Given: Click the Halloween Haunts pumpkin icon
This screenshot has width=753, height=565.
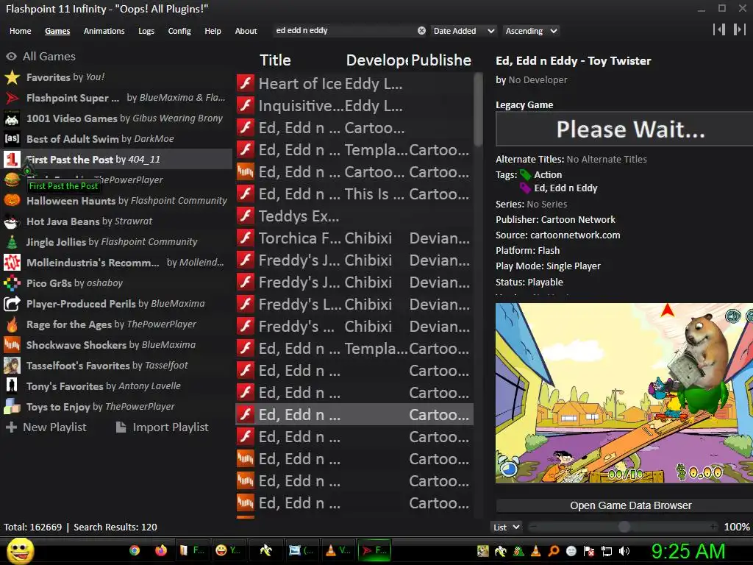Looking at the screenshot, I should point(12,200).
